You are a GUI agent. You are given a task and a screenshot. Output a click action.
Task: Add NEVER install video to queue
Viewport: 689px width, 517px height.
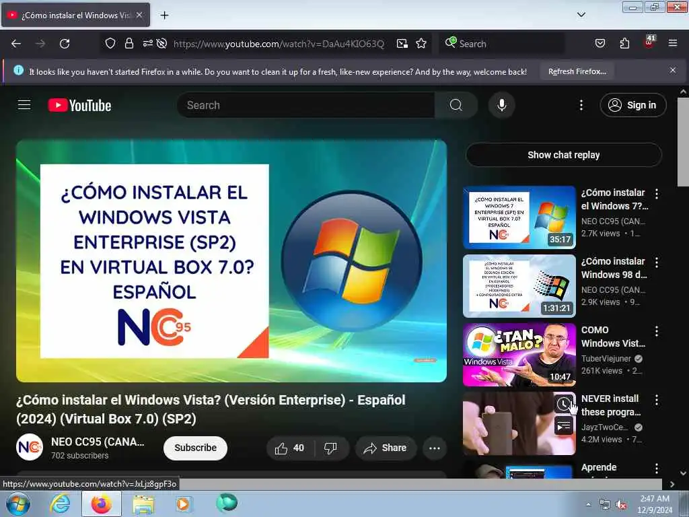click(565, 425)
